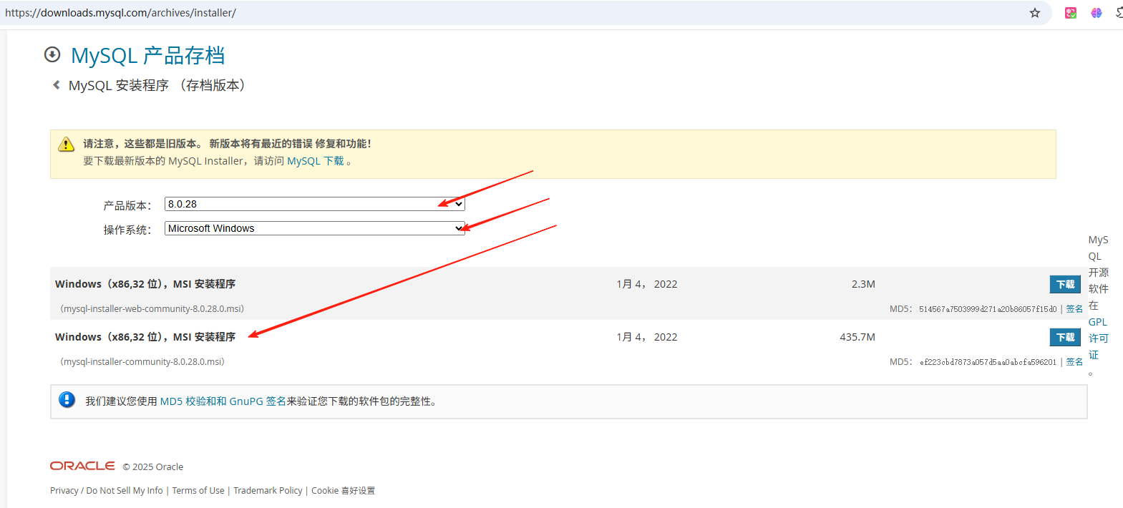Click the browser address bar URL
The image size is (1123, 508).
pos(120,13)
